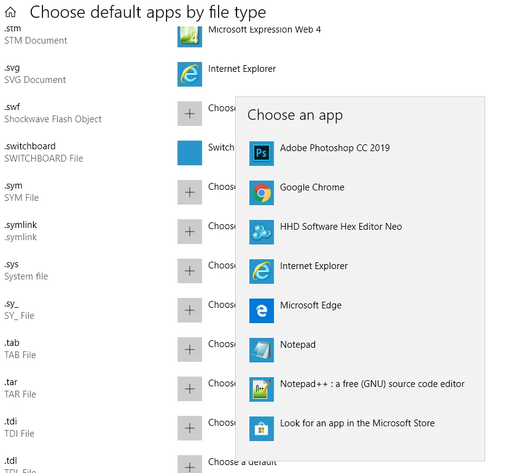Click the SYM File description

[x=21, y=198]
